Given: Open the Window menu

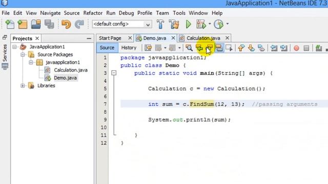Looking at the screenshot, I should tap(198, 13).
